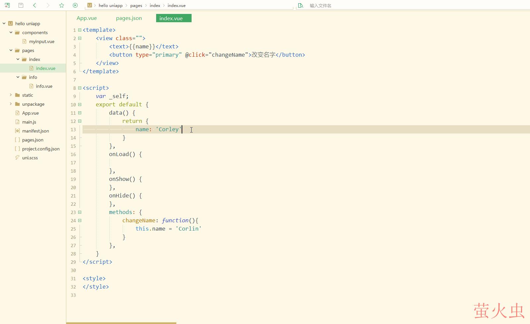Open project.config.json in the file tree
Image resolution: width=530 pixels, height=324 pixels.
(41, 149)
